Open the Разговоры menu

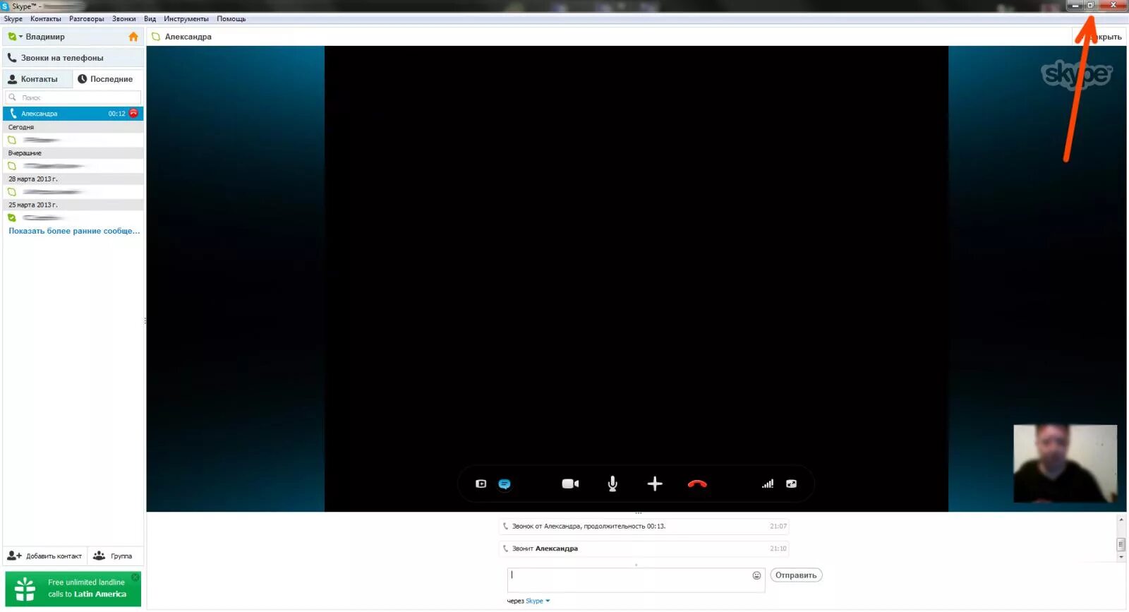(87, 19)
